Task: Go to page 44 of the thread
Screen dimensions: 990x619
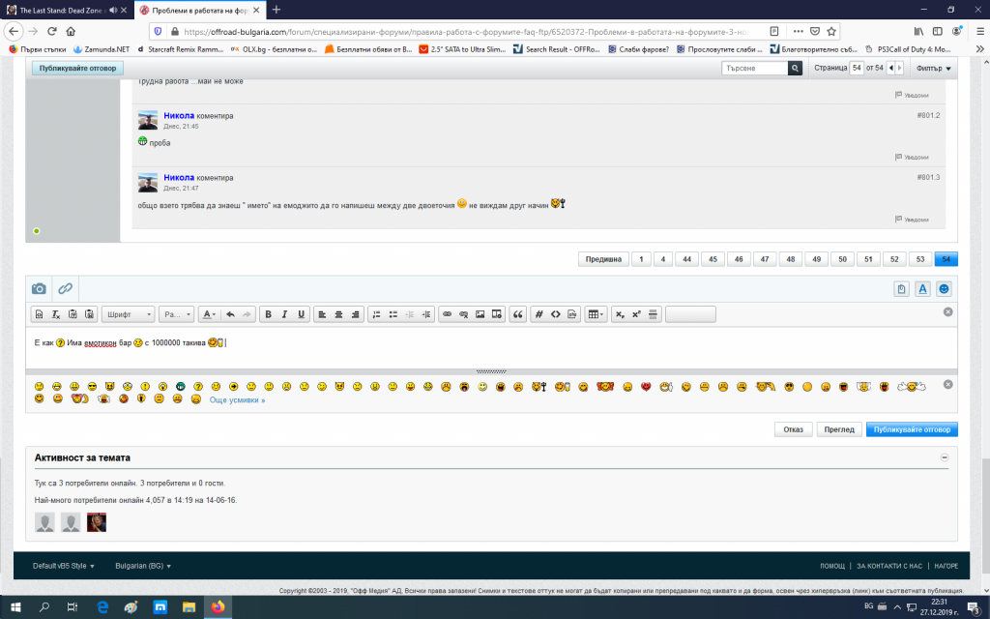Action: pos(686,259)
